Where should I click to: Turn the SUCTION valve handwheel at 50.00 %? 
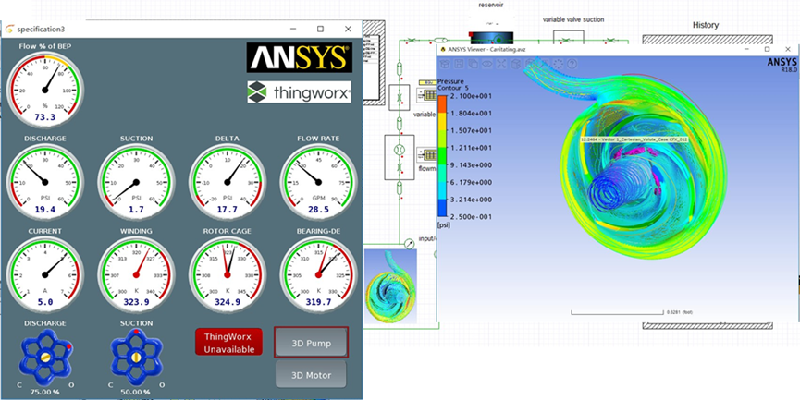[x=136, y=358]
